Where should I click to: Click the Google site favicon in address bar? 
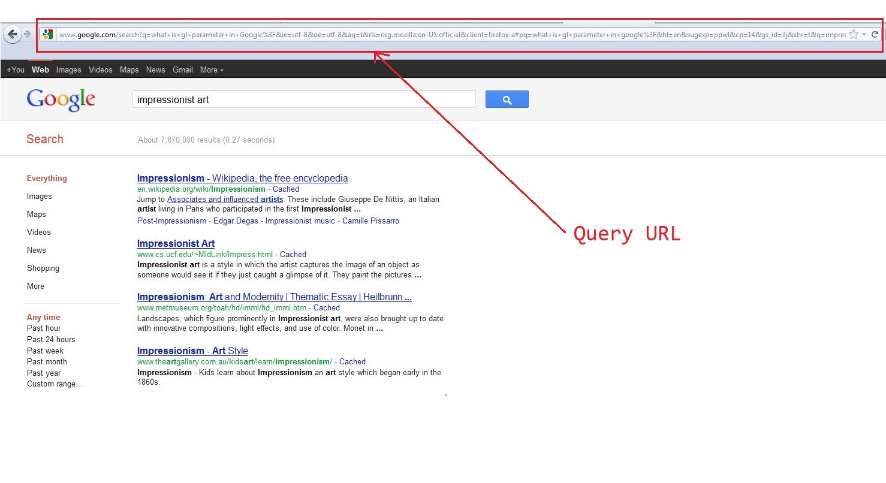48,35
